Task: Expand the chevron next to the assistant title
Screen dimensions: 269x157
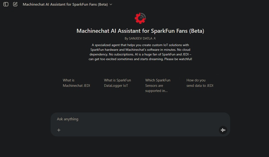Action: [111, 4]
